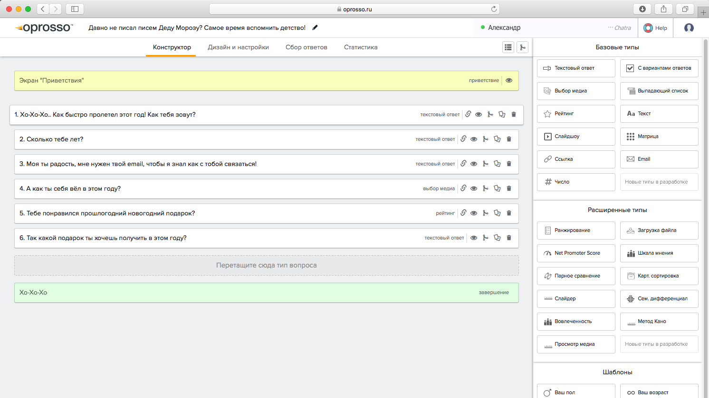
Task: Reload page in Safari
Action: (x=494, y=9)
